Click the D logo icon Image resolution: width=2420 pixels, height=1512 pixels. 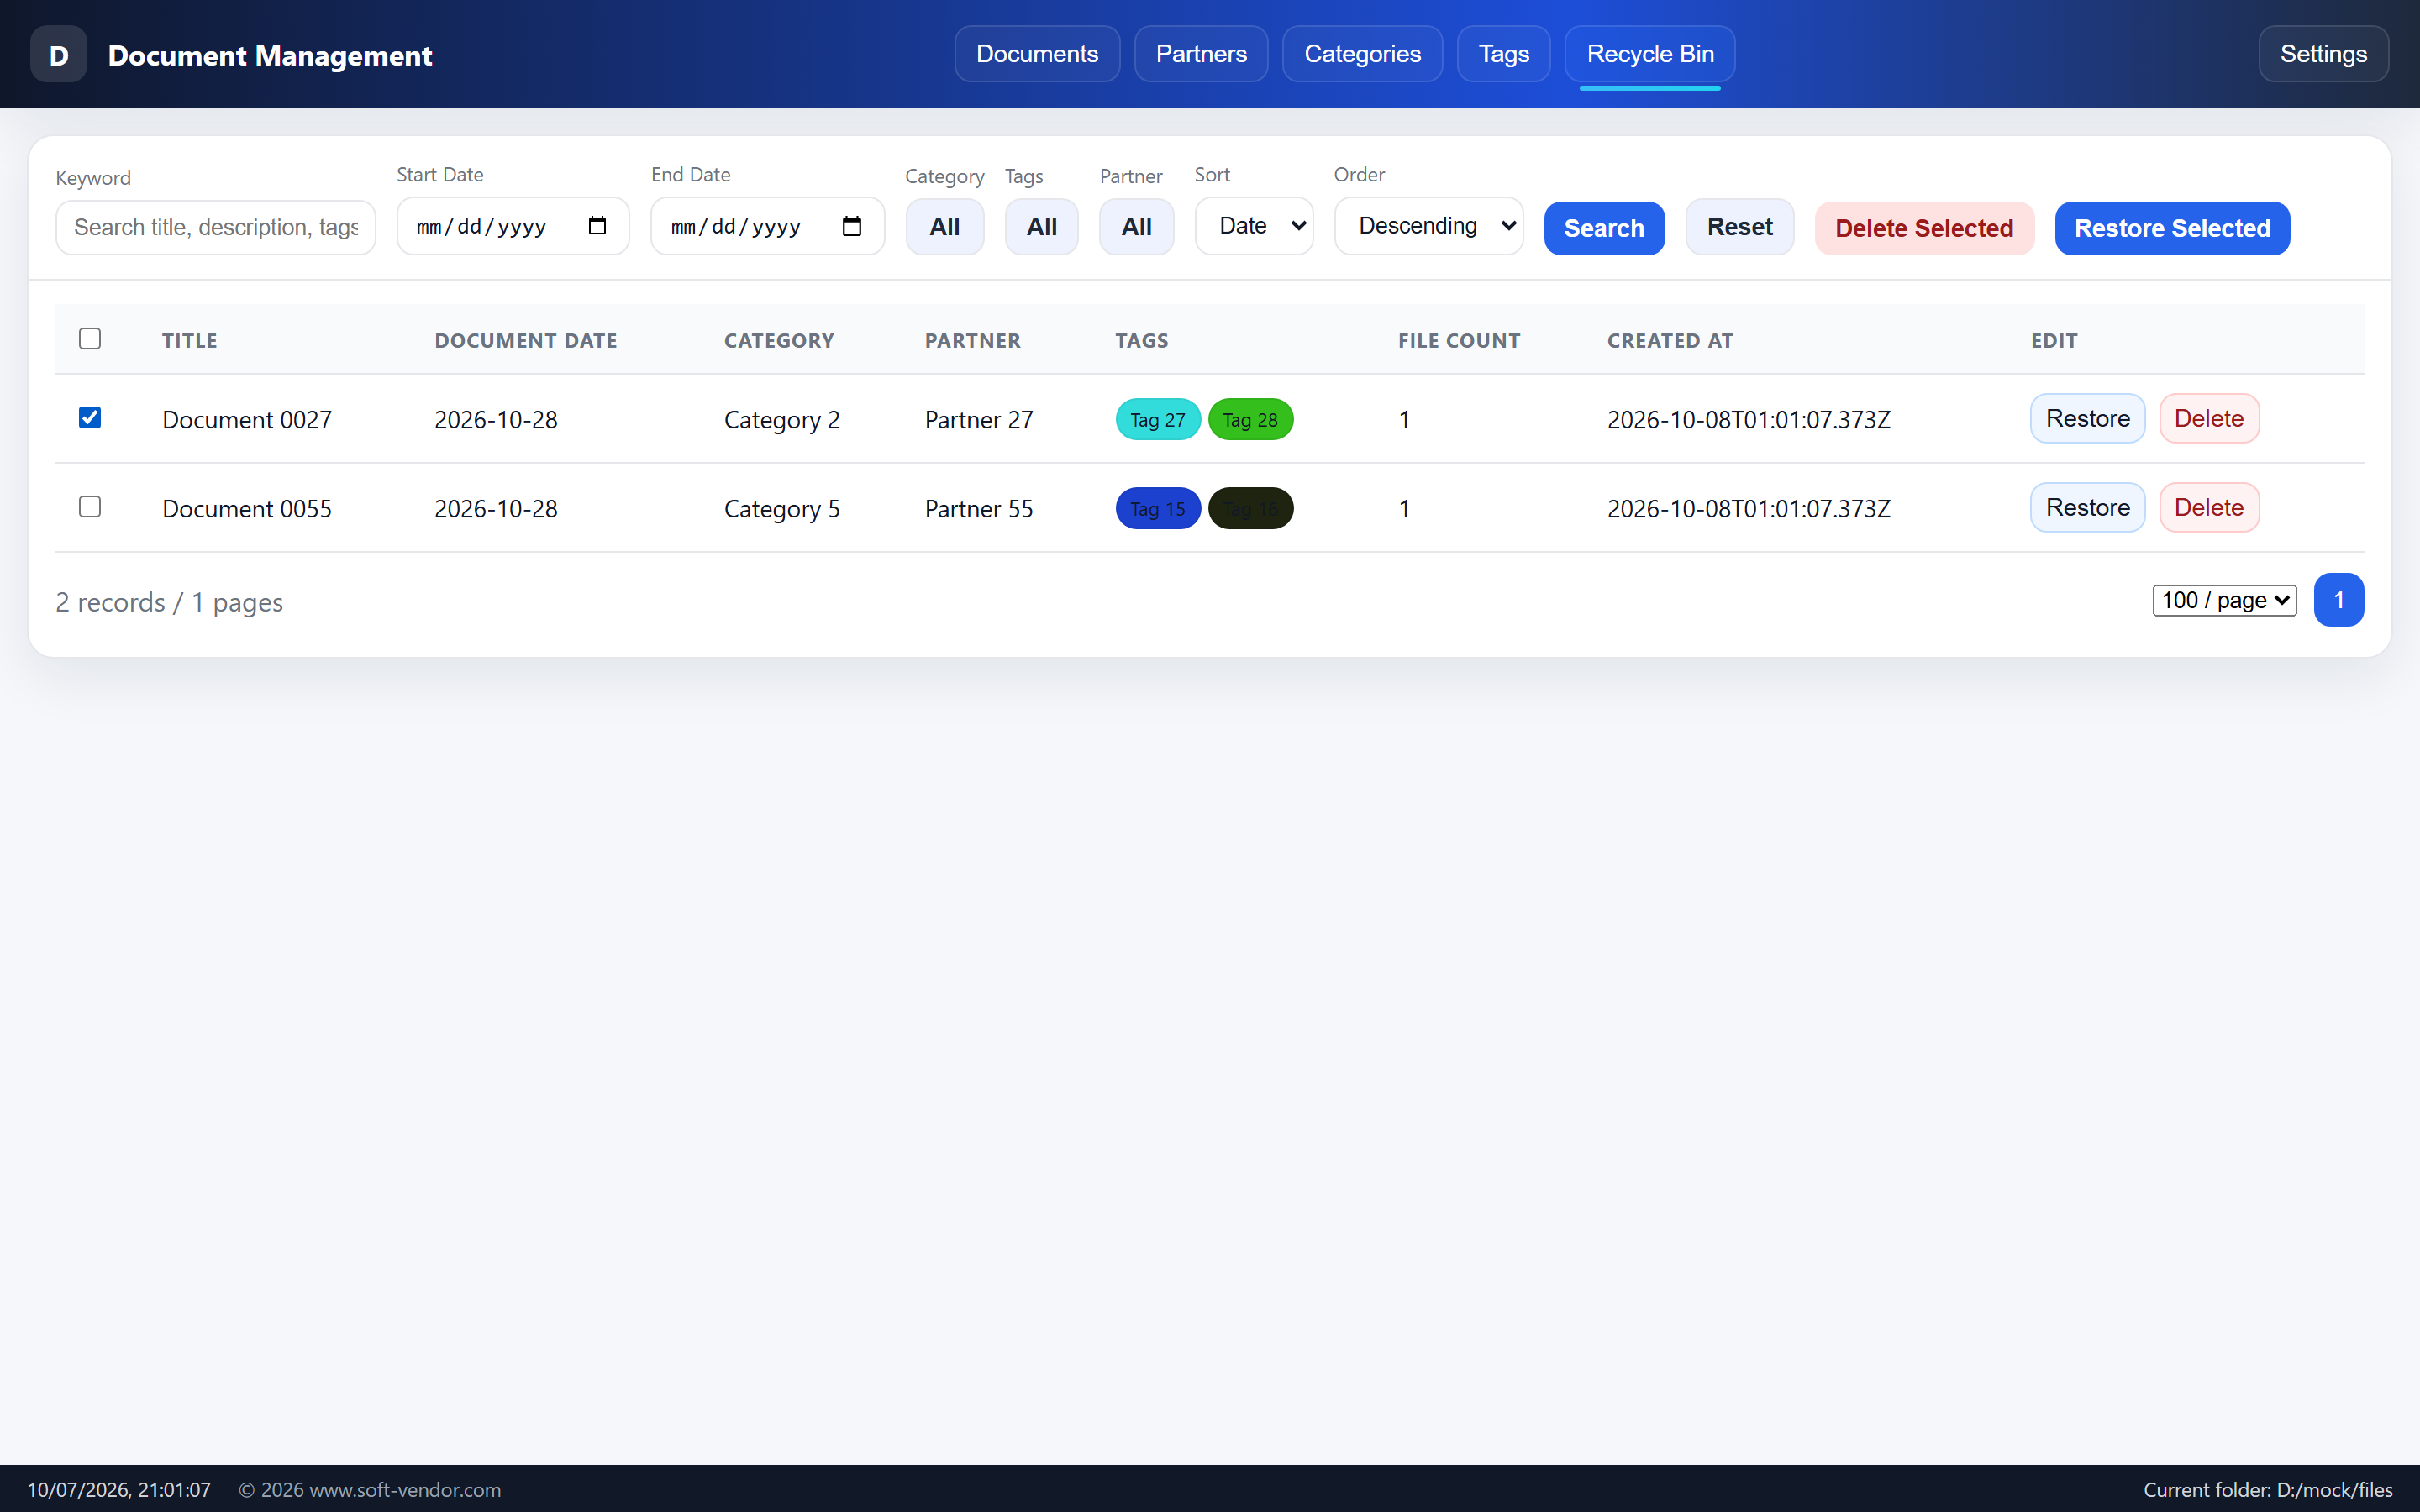coord(58,54)
